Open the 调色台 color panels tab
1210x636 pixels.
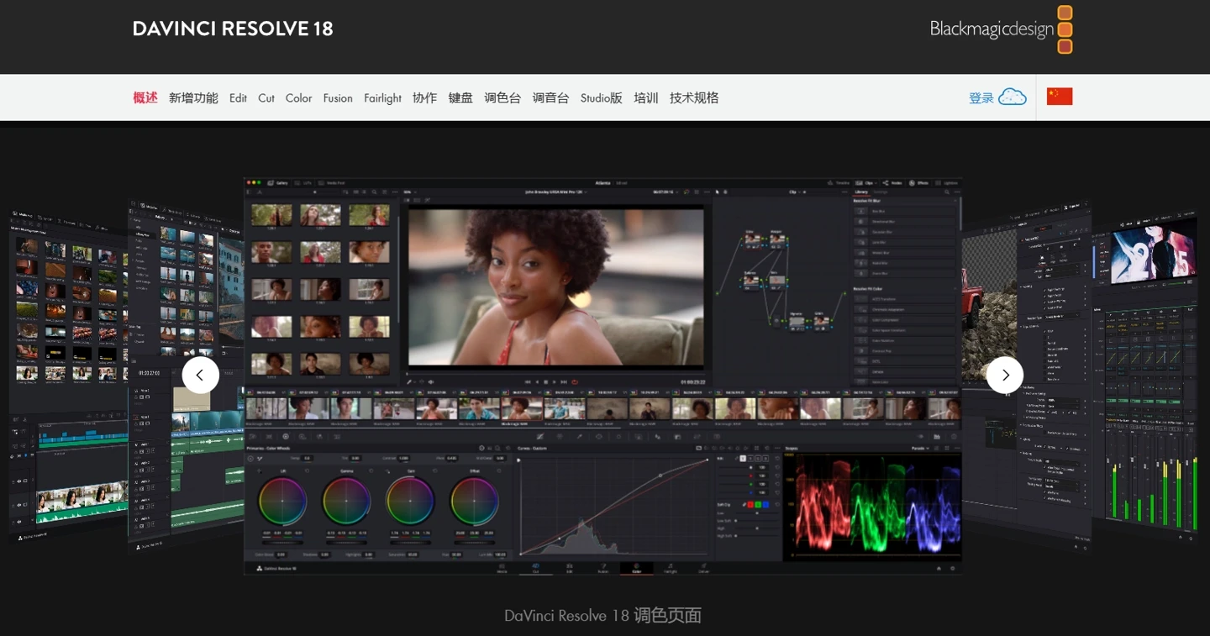[x=502, y=97]
